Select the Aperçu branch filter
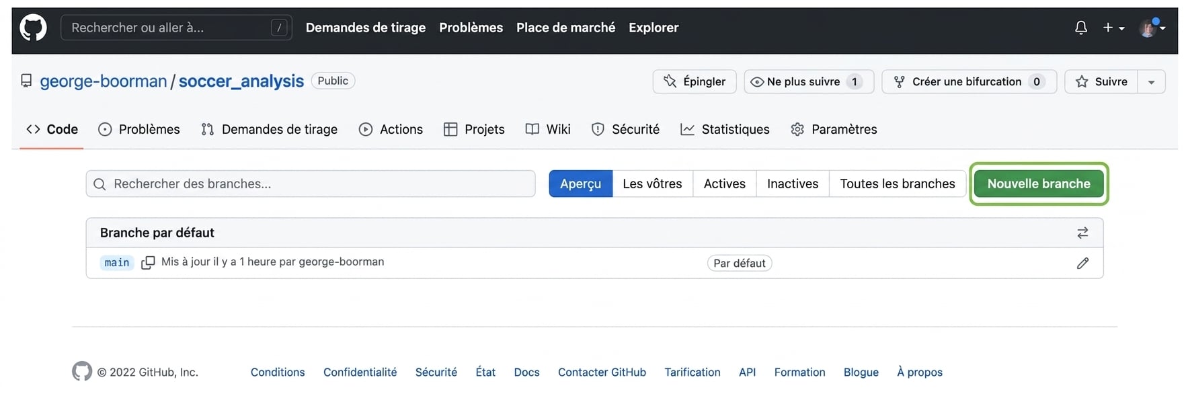This screenshot has height=398, width=1188. coord(581,184)
